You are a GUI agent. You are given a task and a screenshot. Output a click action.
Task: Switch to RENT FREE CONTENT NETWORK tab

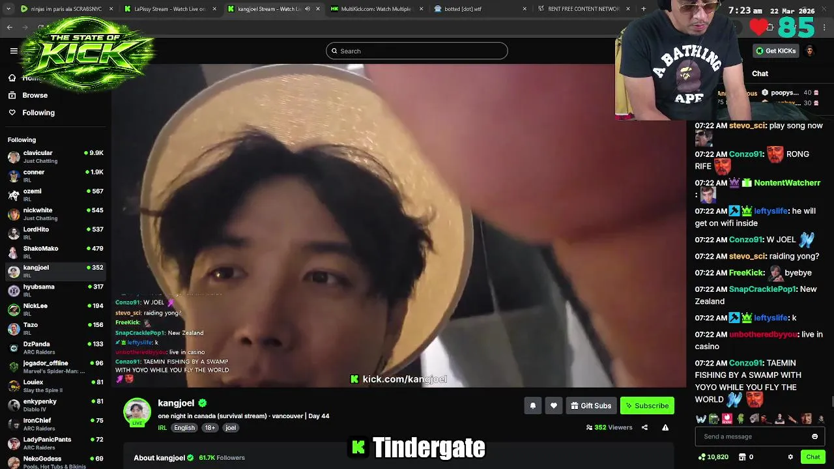point(584,9)
